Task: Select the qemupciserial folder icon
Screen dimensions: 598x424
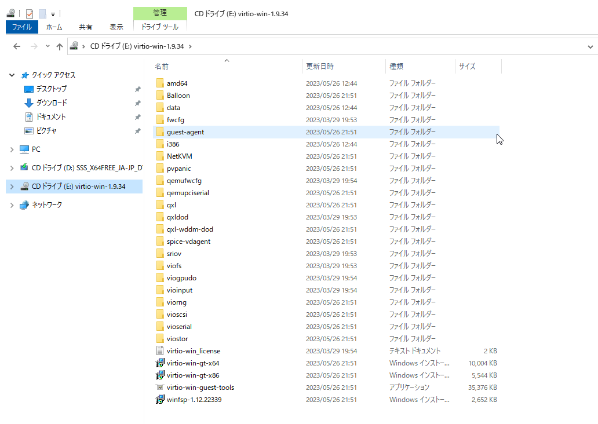Action: click(160, 193)
